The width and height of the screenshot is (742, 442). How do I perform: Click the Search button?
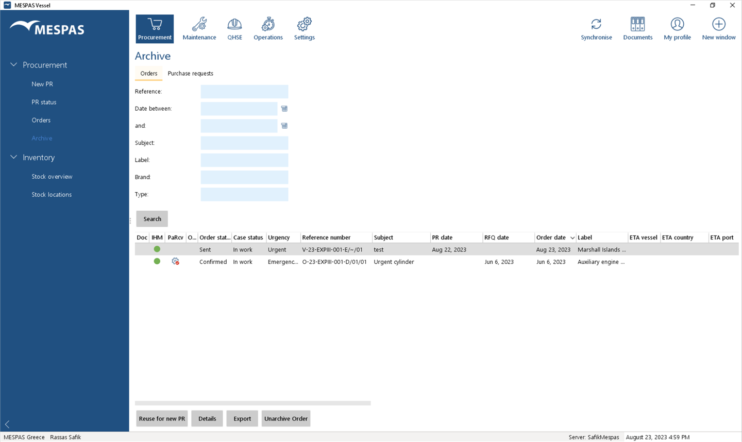152,219
